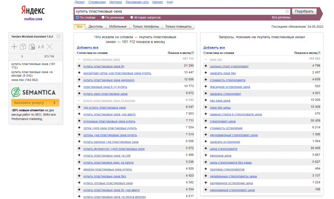Click the copy list icon in Wordstat Assistant

tap(23, 47)
